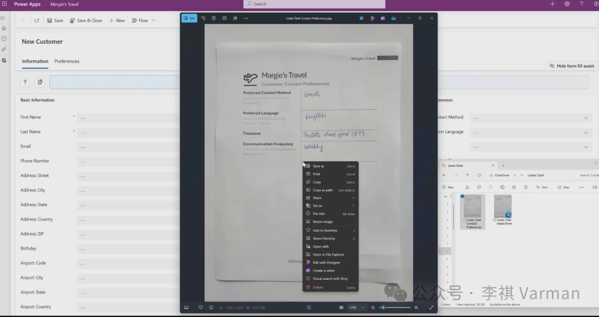Click Save & Close button

pos(86,21)
